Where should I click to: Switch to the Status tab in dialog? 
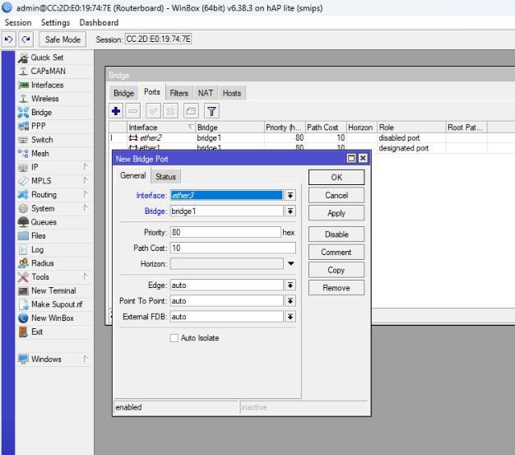(x=165, y=177)
